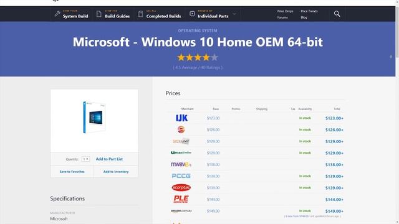Click In stock label in IJK row
Screen dimensions: 399x224
point(305,118)
